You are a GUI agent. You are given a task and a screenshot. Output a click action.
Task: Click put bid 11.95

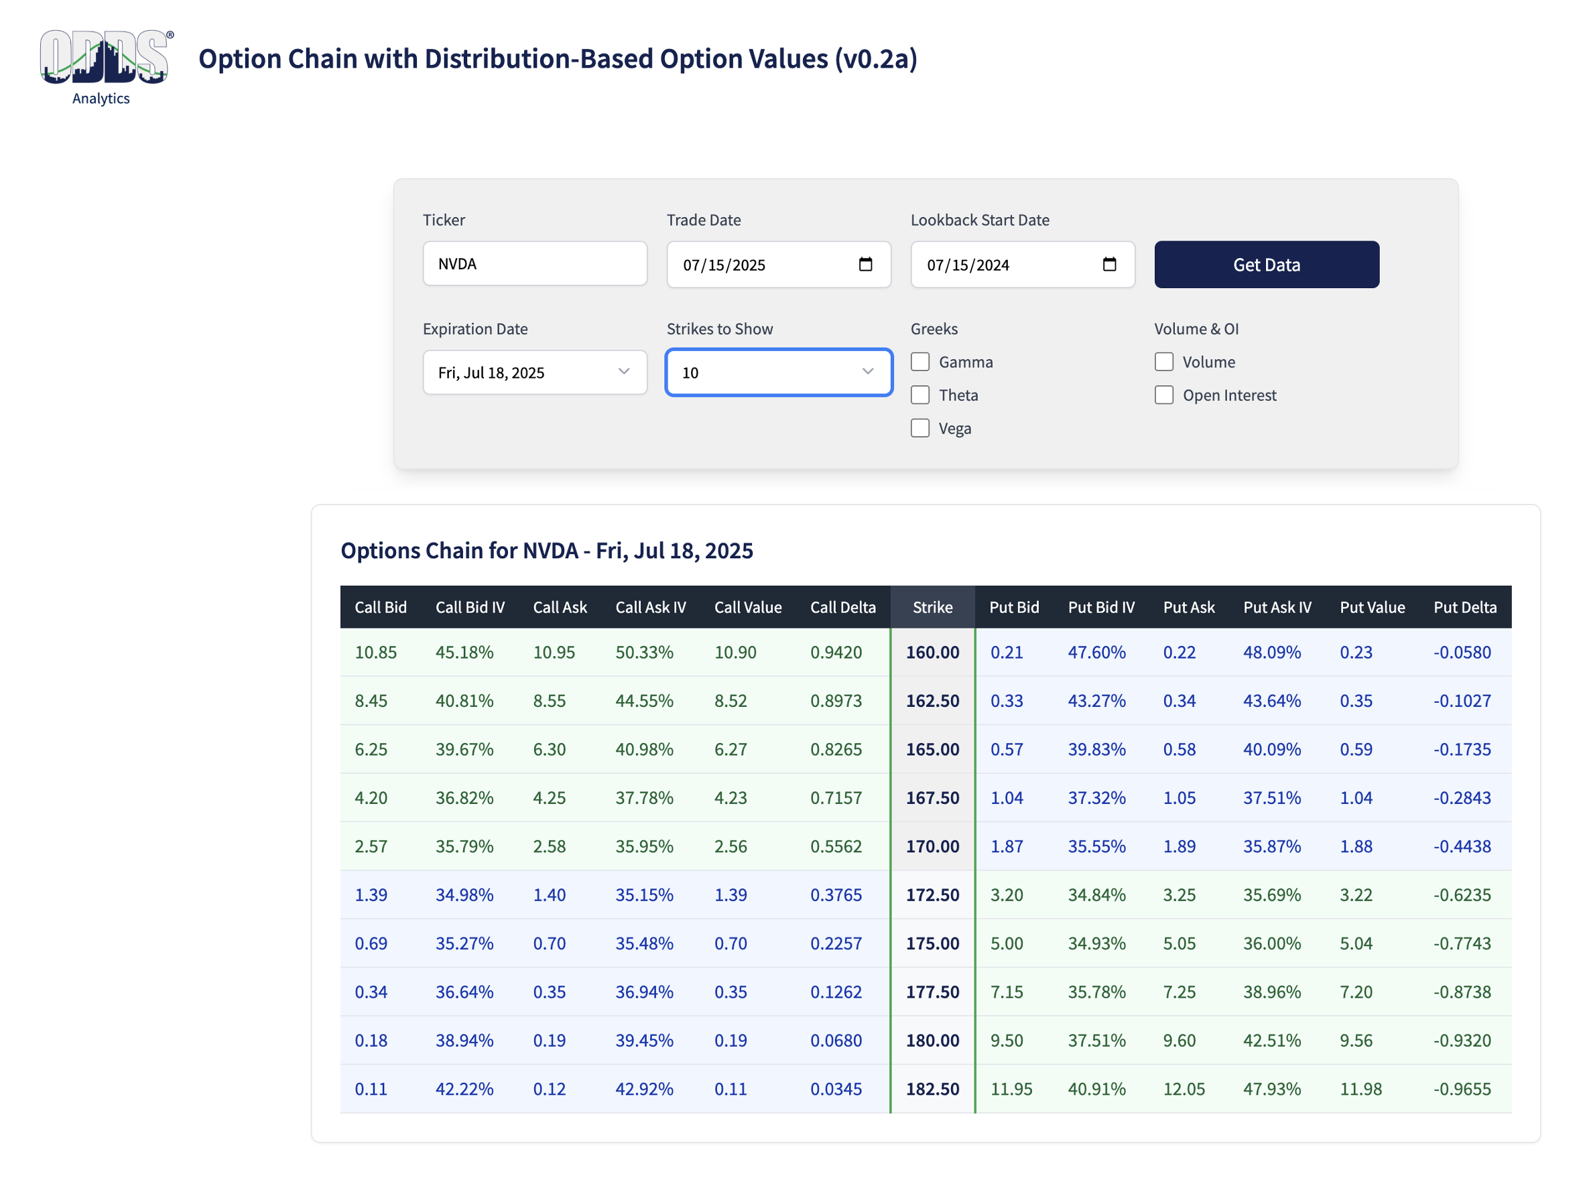coord(1011,1089)
